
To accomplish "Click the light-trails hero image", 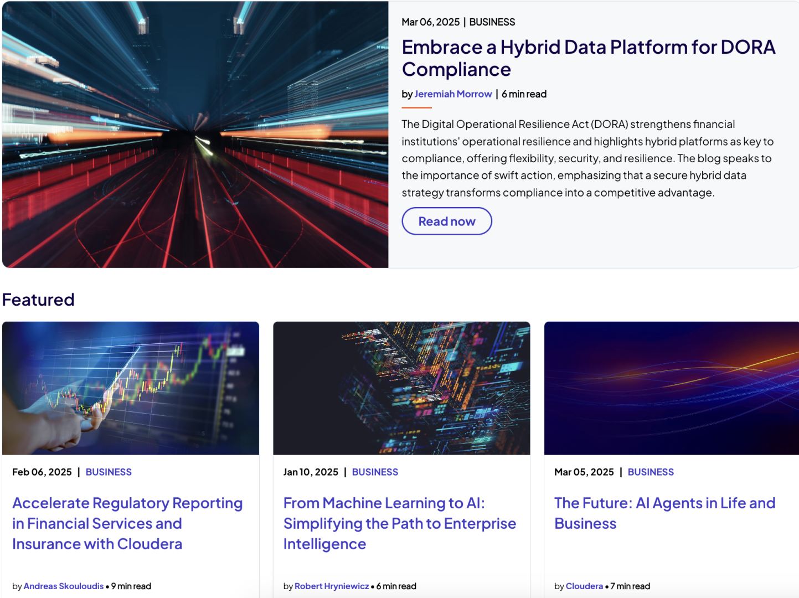I will pyautogui.click(x=195, y=135).
